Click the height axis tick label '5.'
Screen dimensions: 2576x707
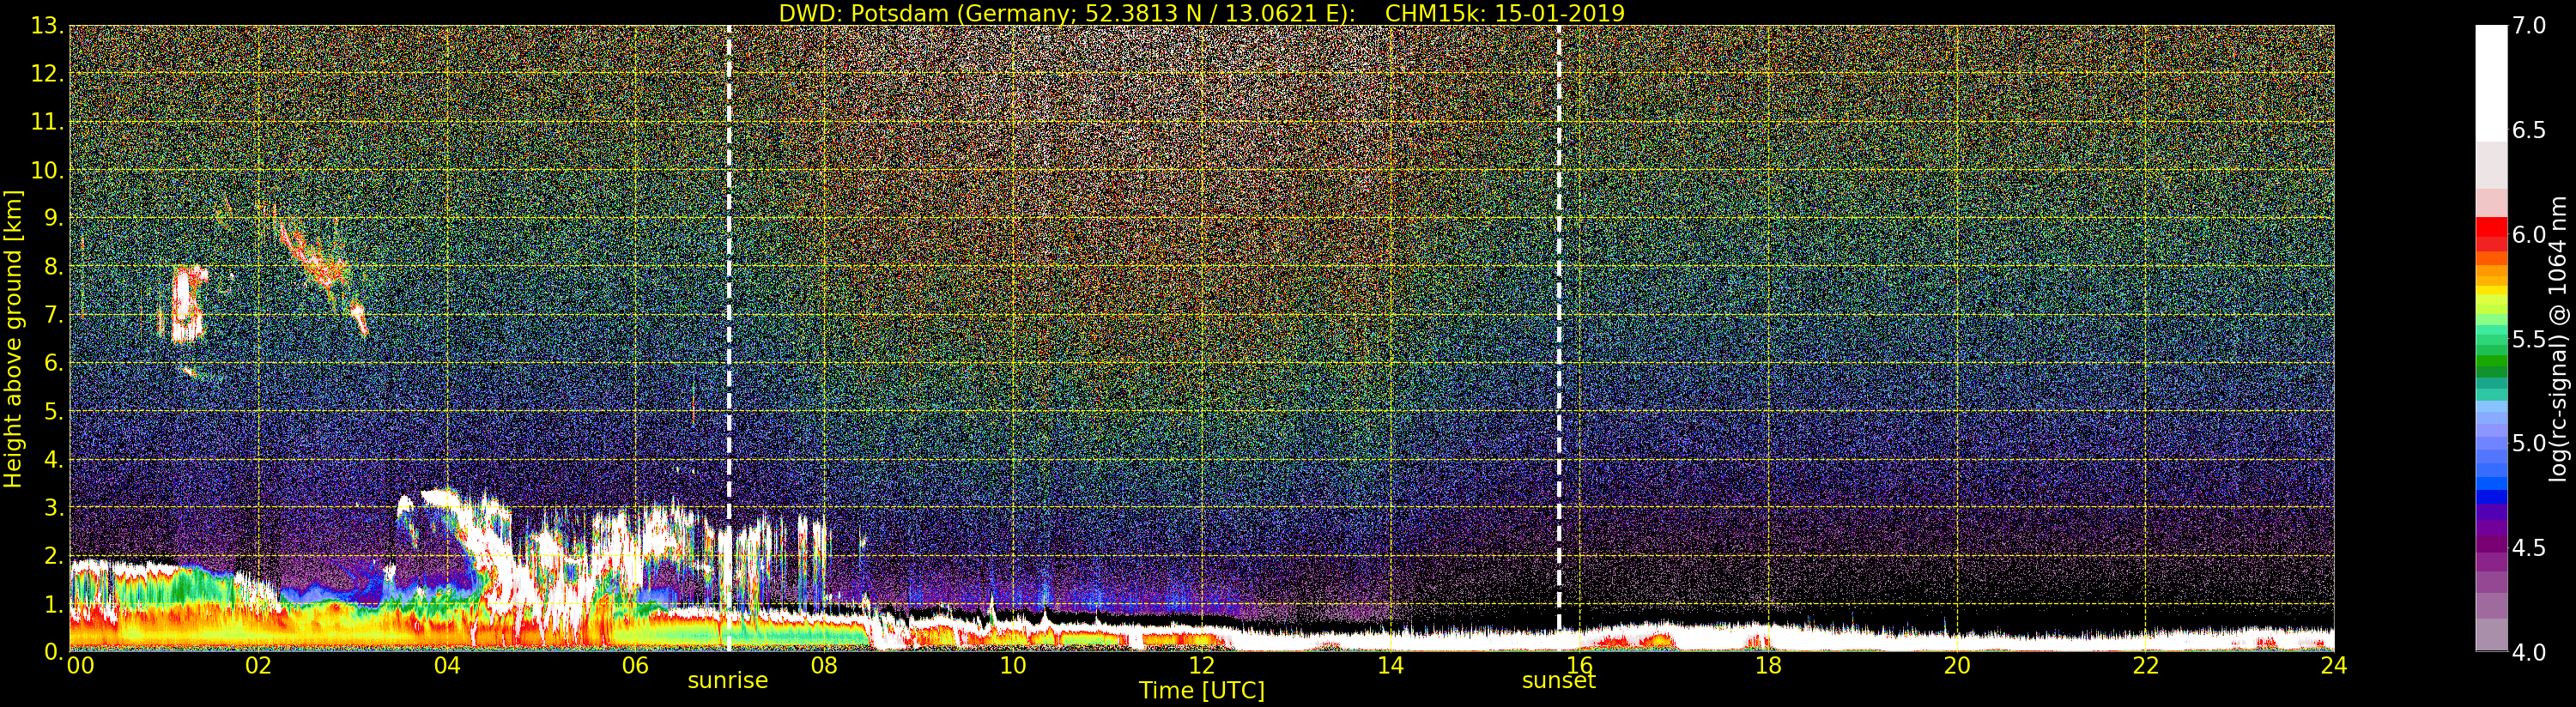53,411
